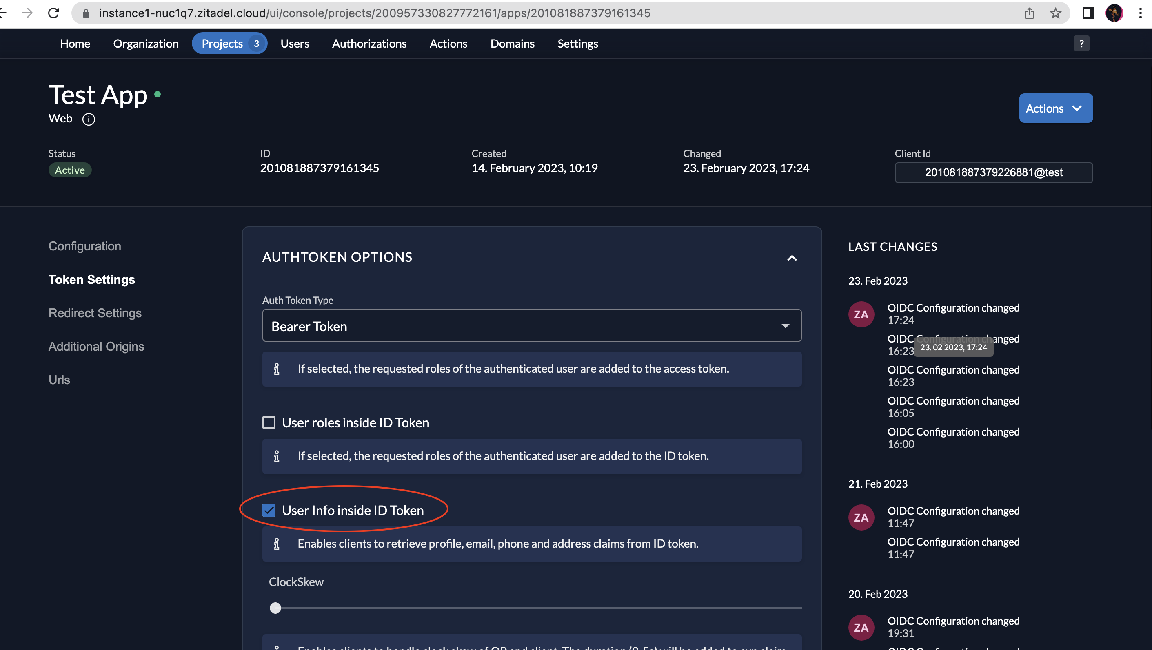Viewport: 1152px width, 650px height.
Task: Open the browser share menu
Action: pyautogui.click(x=1030, y=13)
